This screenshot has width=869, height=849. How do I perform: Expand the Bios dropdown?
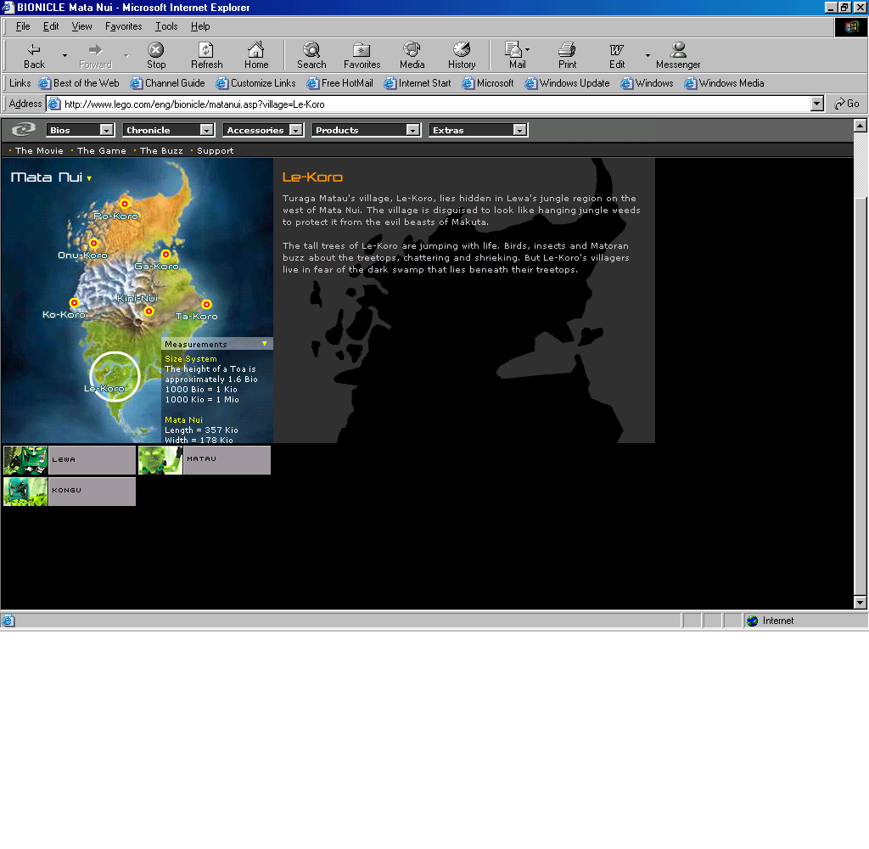click(106, 130)
